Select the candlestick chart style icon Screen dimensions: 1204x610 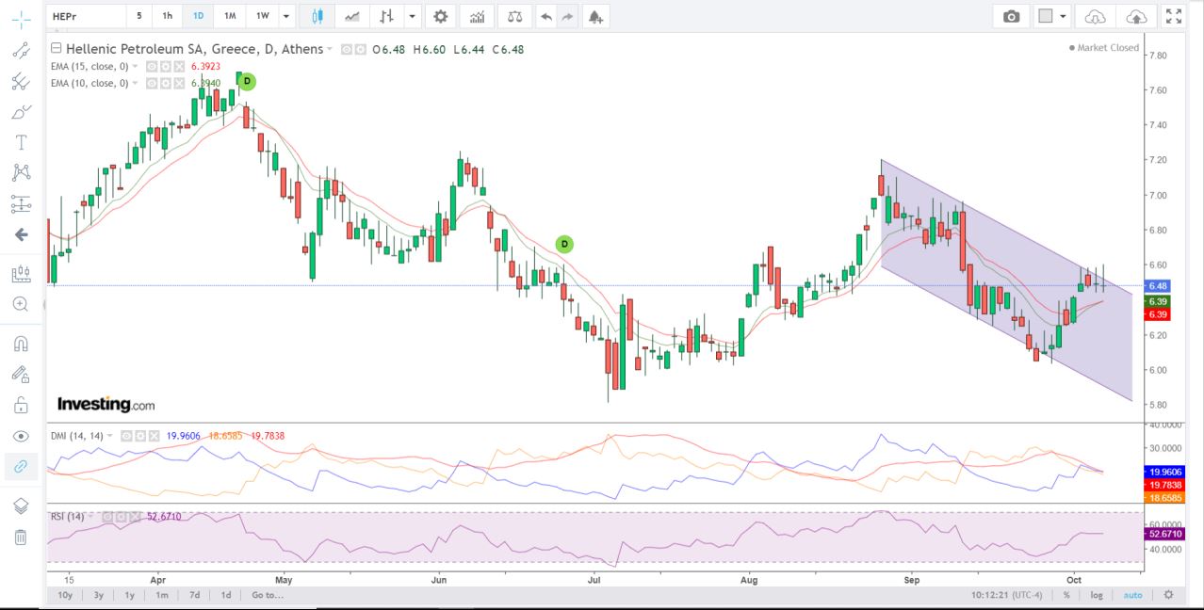317,16
